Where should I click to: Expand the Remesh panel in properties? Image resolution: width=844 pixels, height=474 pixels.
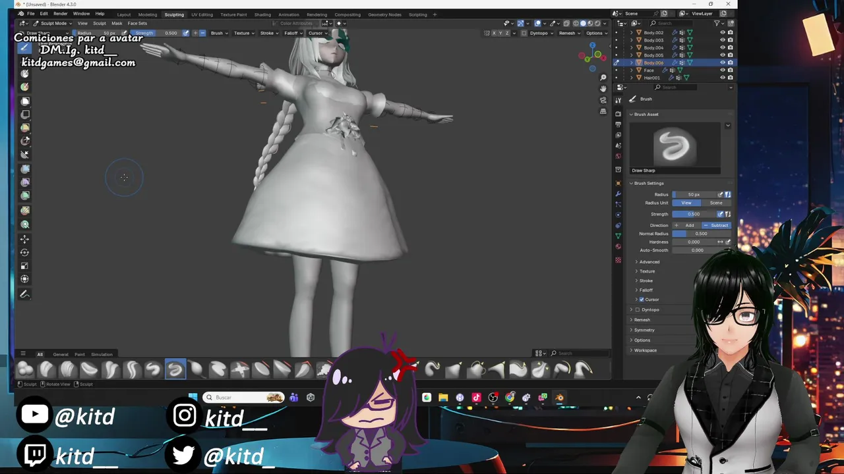click(642, 320)
